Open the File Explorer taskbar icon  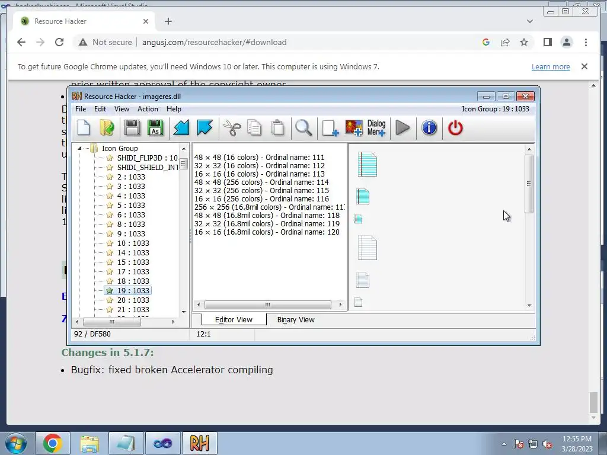[90, 443]
